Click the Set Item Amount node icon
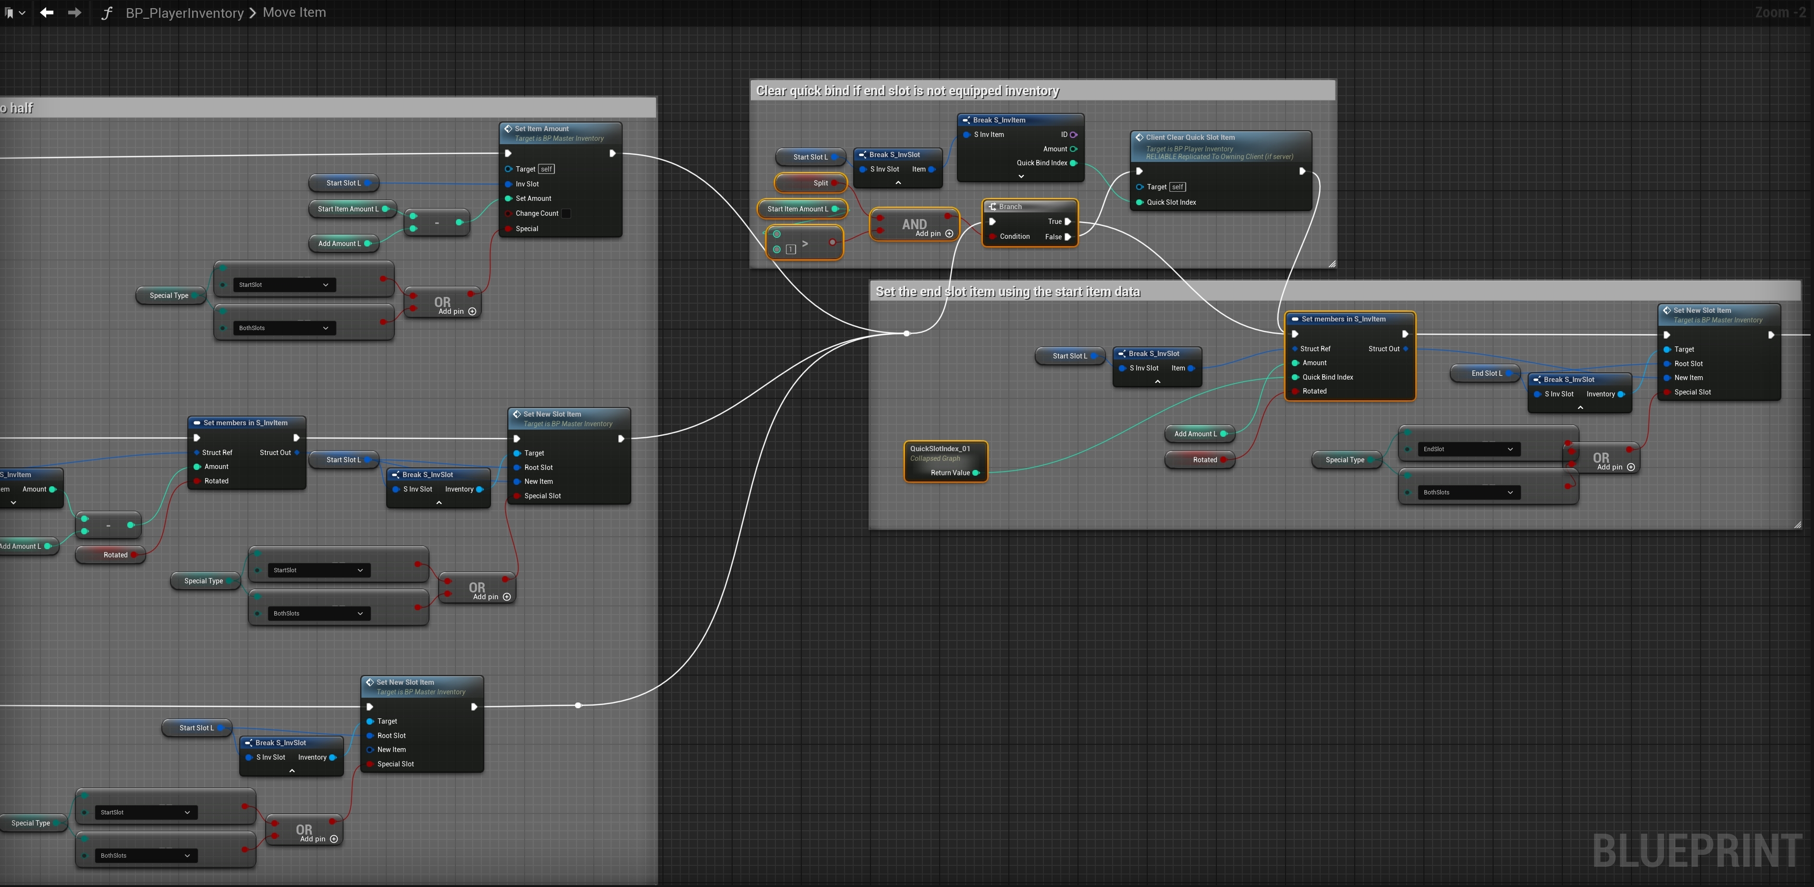1814x887 pixels. click(x=508, y=129)
